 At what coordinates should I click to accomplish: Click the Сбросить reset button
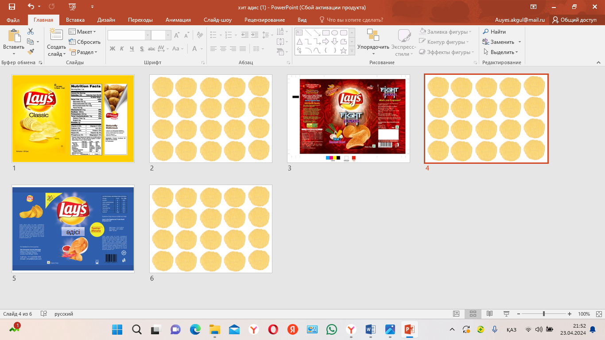point(85,42)
